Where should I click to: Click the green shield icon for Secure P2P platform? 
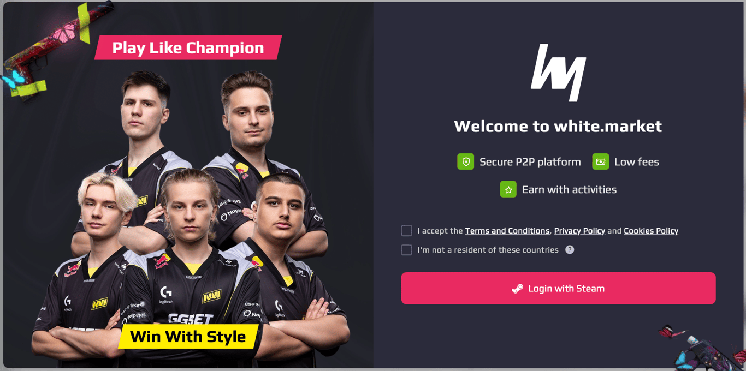[x=465, y=161]
